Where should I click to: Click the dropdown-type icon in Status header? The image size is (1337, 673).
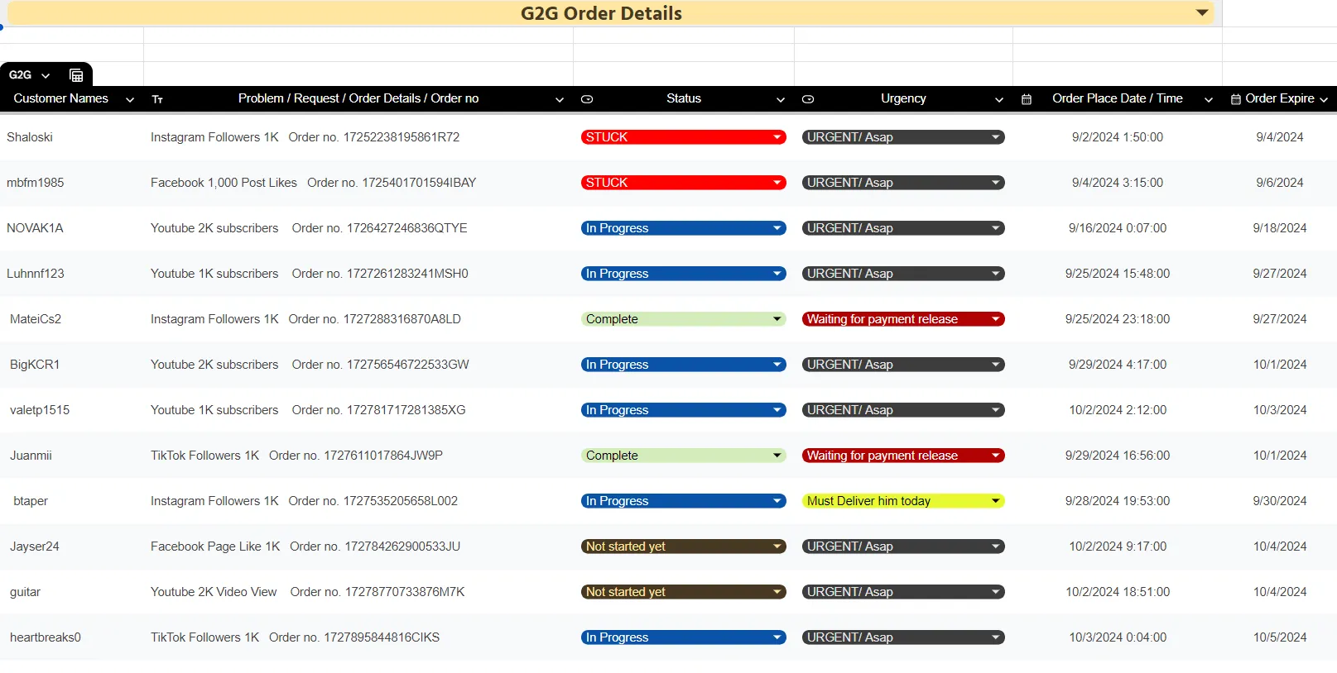point(587,99)
